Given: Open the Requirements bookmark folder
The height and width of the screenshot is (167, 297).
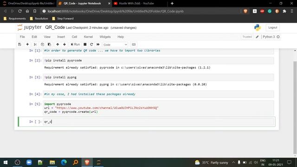Looking at the screenshot, I should pyautogui.click(x=15, y=19).
